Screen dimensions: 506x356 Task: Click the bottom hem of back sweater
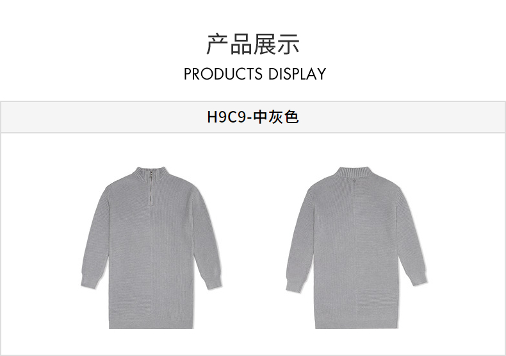click(x=356, y=325)
